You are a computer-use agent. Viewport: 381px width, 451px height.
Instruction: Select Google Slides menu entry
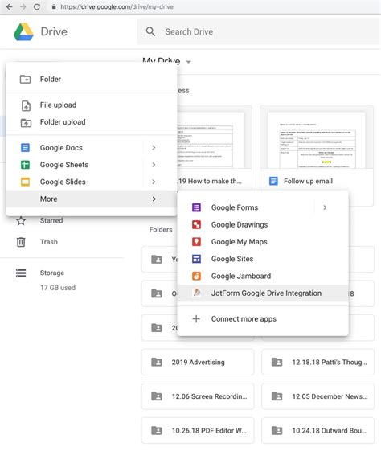(92, 182)
